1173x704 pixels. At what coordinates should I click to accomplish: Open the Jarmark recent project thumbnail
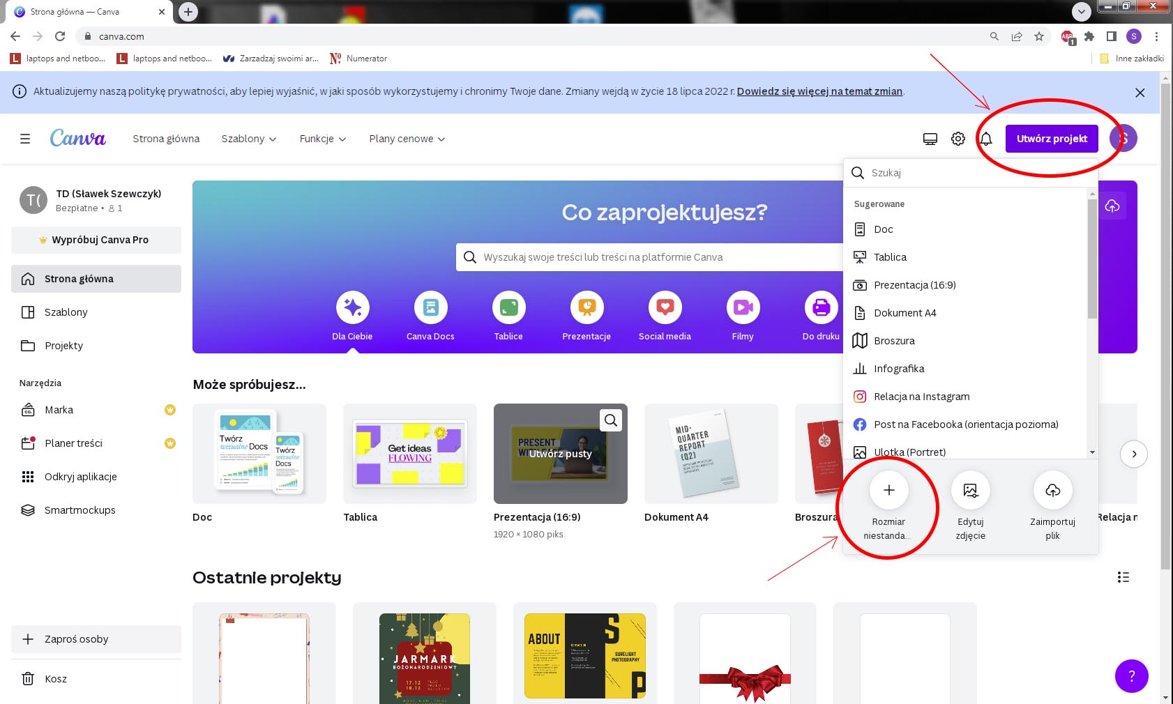click(425, 653)
